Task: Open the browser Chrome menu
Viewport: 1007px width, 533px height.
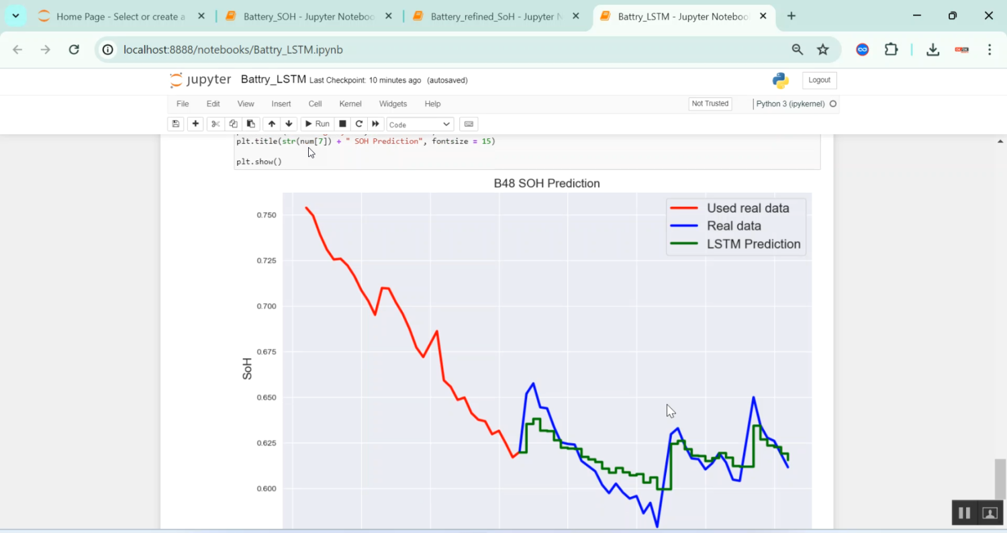Action: coord(990,50)
